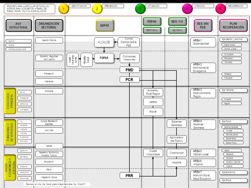Select the Ambiente, Rural Región box
The height and width of the screenshot is (188, 251).
(x=153, y=92)
